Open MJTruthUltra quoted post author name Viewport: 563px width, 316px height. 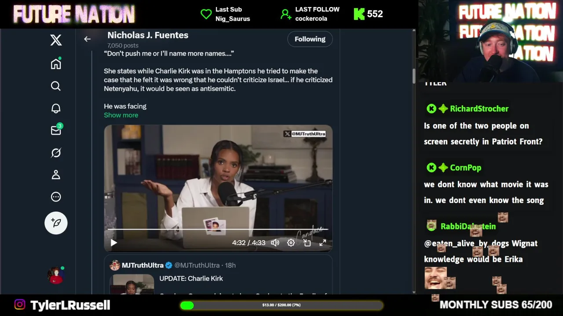click(143, 265)
